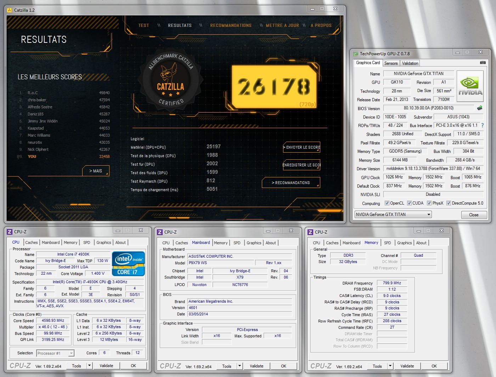Toggle the PhysX checkbox in GPU-Z
The height and width of the screenshot is (377, 496).
(x=429, y=203)
